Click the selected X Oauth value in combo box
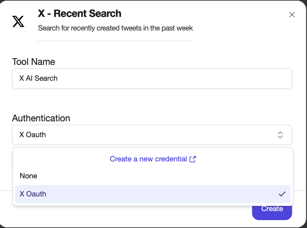 [x=33, y=135]
